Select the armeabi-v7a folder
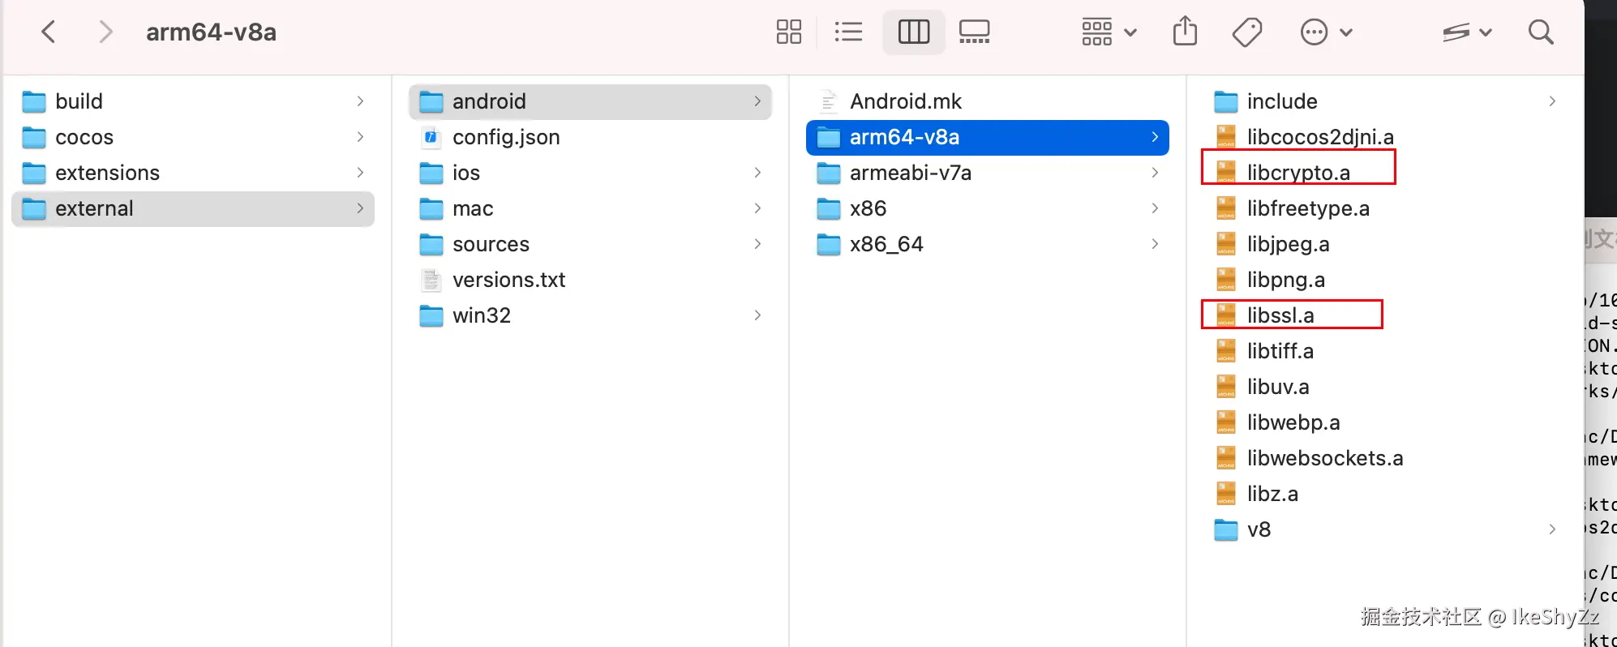The height and width of the screenshot is (647, 1617). [910, 173]
